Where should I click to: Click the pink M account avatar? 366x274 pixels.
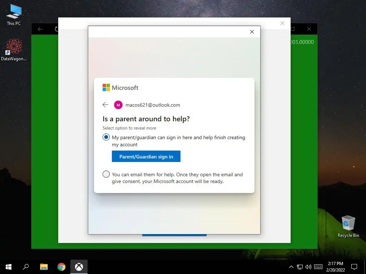118,105
